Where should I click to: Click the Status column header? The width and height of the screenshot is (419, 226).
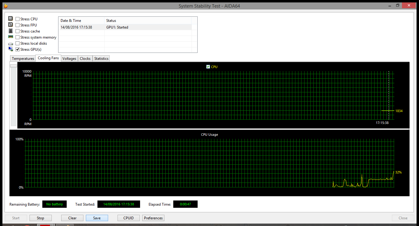tap(148, 21)
